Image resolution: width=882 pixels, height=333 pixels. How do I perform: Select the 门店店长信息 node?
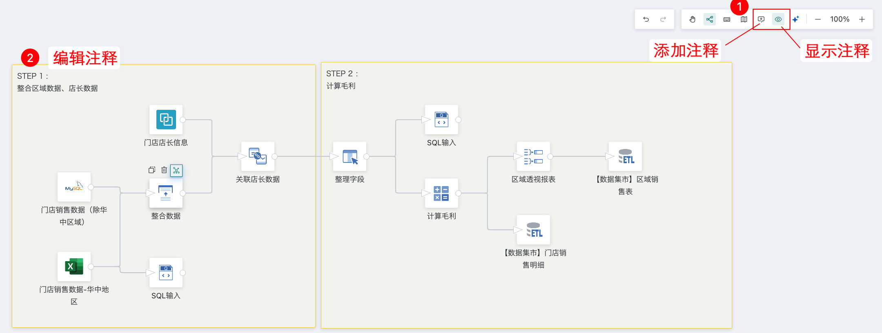166,120
